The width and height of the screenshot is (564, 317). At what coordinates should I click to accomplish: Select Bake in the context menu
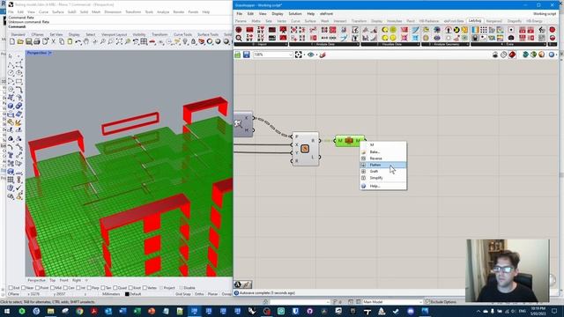pyautogui.click(x=383, y=152)
